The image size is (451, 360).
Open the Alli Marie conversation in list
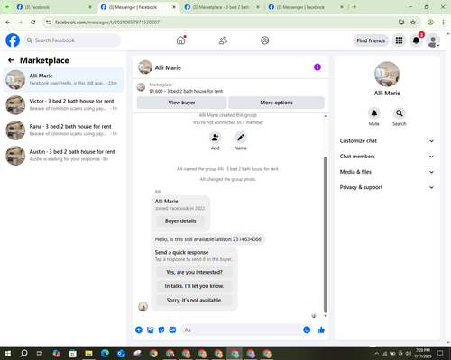click(63, 80)
